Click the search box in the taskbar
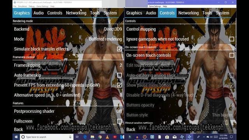The width and height of the screenshot is (249, 140). (x=47, y=137)
